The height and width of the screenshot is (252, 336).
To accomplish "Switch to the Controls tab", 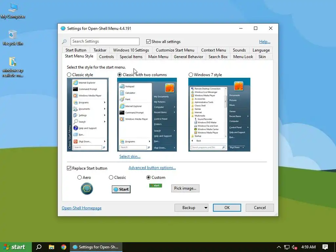I will pyautogui.click(x=106, y=57).
